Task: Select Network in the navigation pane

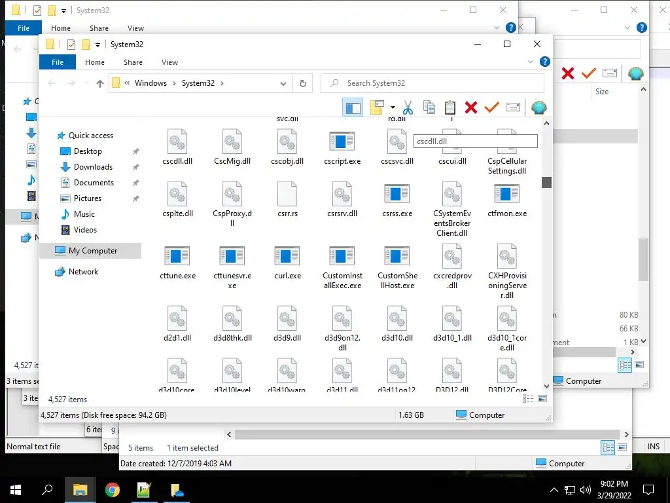Action: tap(83, 272)
